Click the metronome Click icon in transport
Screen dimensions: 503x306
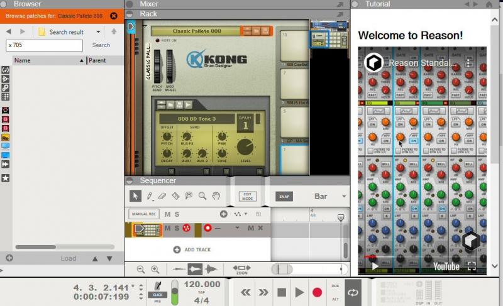(x=158, y=285)
